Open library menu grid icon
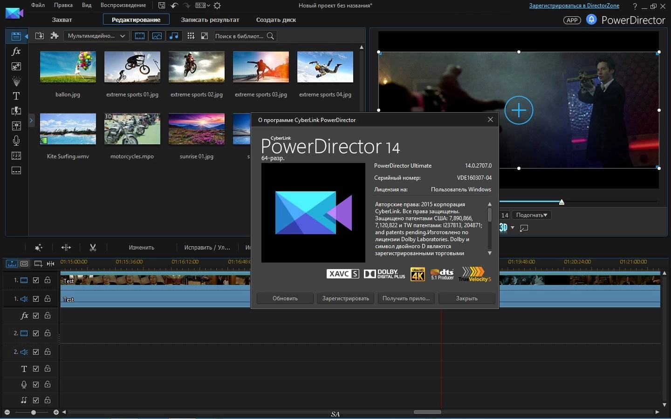 (191, 36)
